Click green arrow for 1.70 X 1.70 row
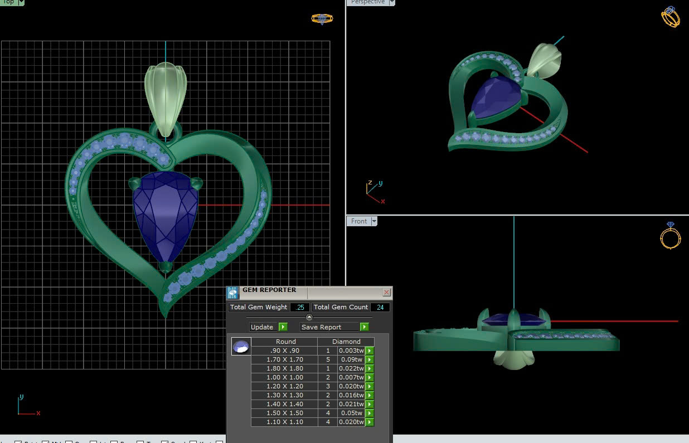The width and height of the screenshot is (689, 443). (369, 359)
